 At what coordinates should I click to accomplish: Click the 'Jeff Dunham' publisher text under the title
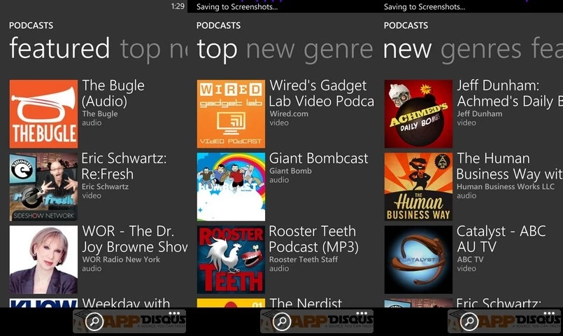tap(480, 114)
